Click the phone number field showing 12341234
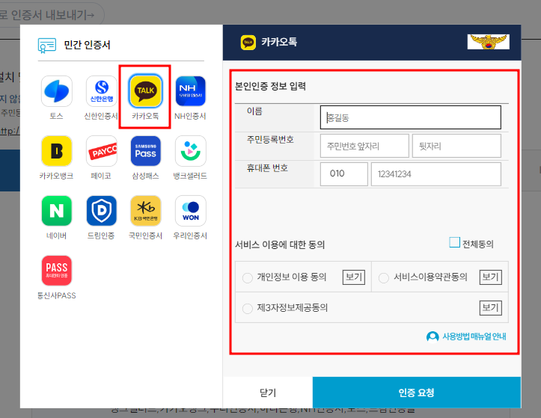 [435, 174]
